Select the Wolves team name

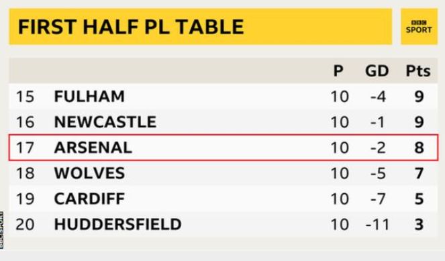point(89,173)
